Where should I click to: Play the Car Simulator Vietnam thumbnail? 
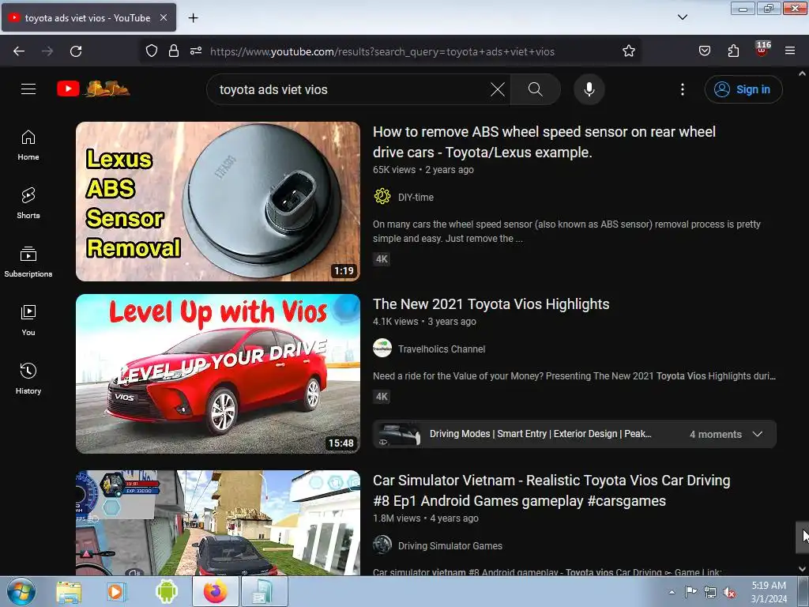[x=218, y=522]
